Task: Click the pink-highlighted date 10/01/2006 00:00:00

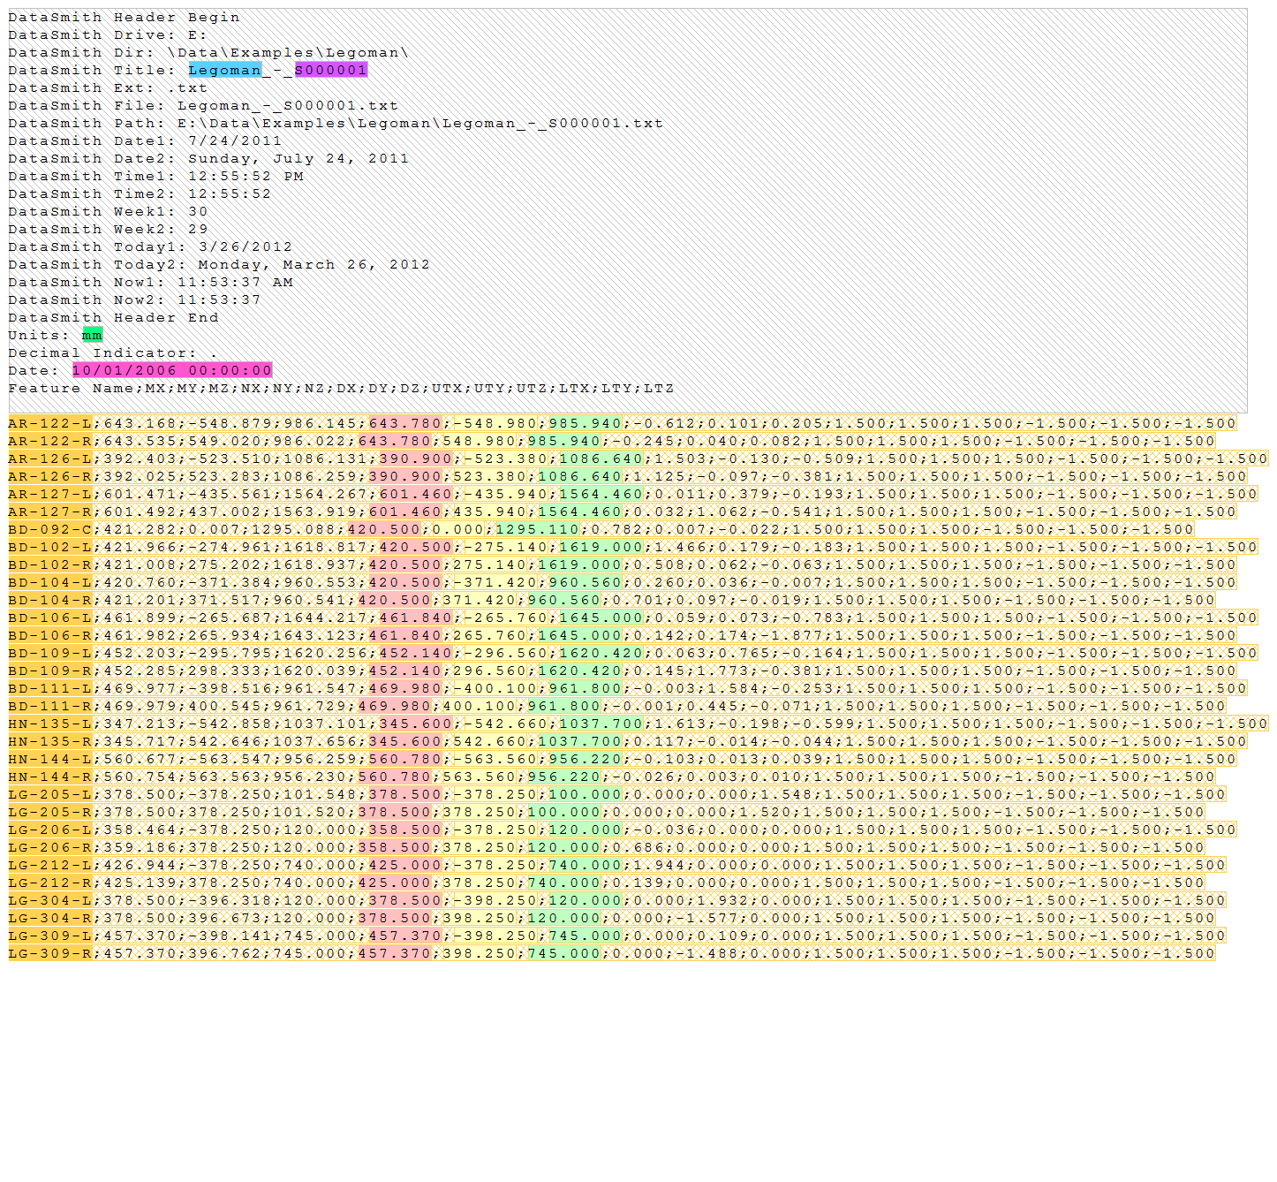Action: (x=172, y=370)
